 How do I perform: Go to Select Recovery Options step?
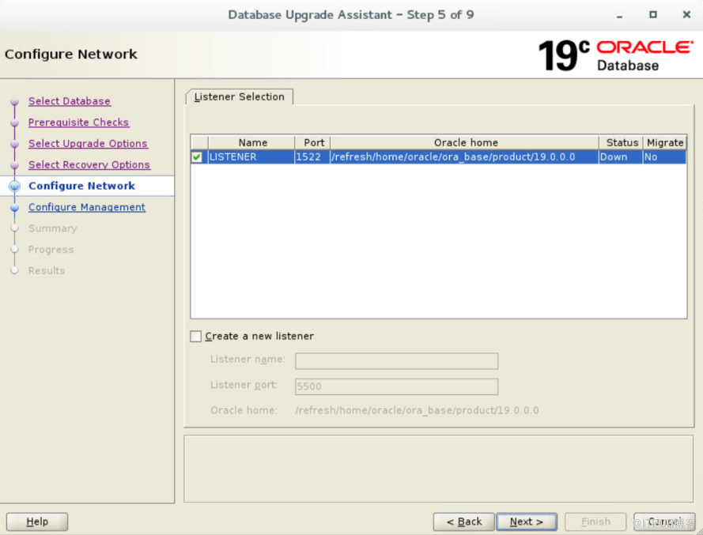[x=89, y=164]
